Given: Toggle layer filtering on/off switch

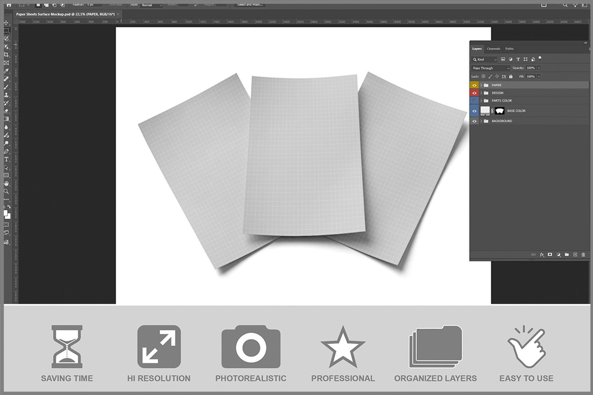Looking at the screenshot, I should pos(540,59).
